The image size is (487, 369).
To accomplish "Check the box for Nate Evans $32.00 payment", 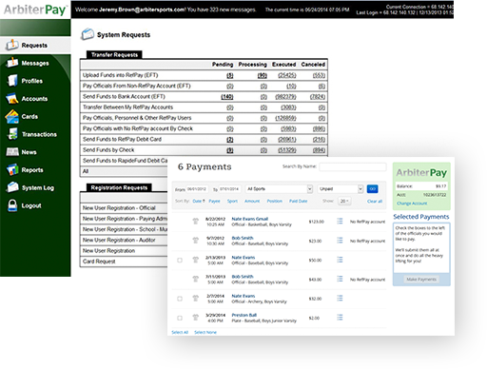I will 180,299.
